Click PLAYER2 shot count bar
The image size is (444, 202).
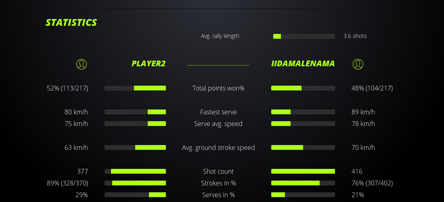pos(135,171)
